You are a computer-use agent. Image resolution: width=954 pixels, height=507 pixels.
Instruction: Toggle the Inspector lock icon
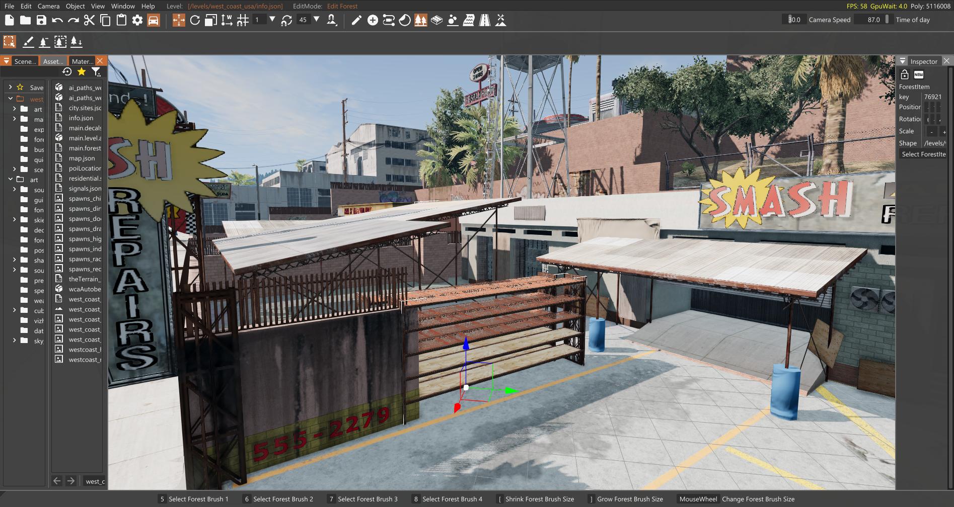click(904, 74)
